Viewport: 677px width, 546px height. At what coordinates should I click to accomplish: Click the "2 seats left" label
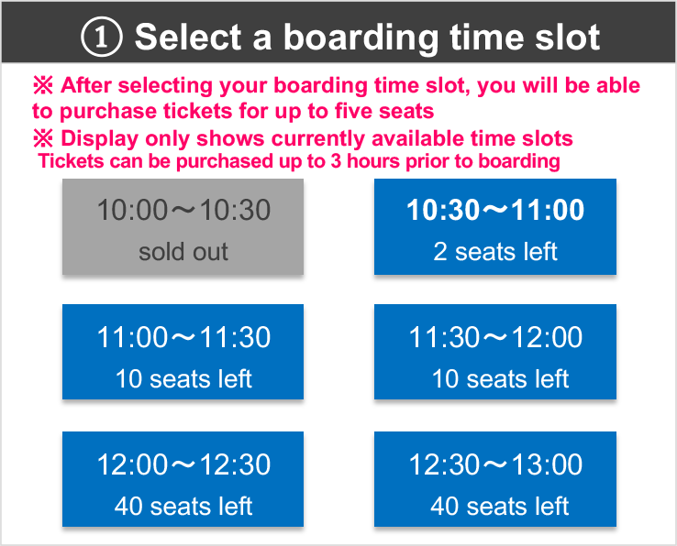tap(495, 252)
